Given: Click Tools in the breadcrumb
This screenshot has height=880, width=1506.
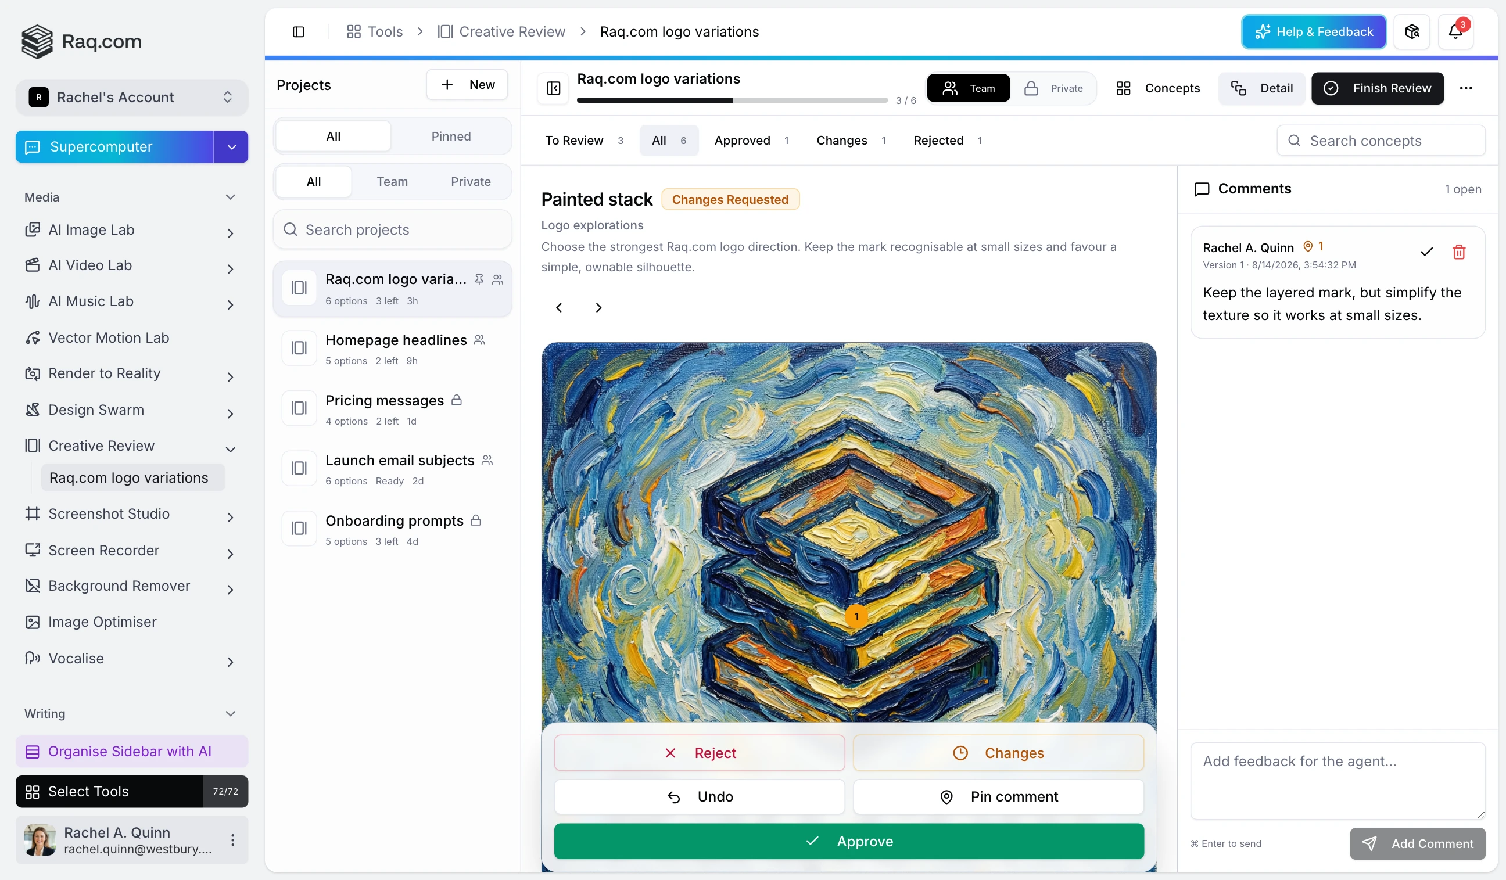Looking at the screenshot, I should [x=375, y=32].
